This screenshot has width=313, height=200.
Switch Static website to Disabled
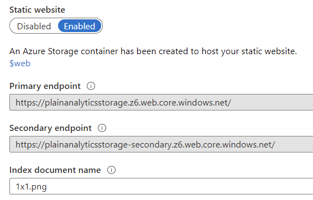34,26
